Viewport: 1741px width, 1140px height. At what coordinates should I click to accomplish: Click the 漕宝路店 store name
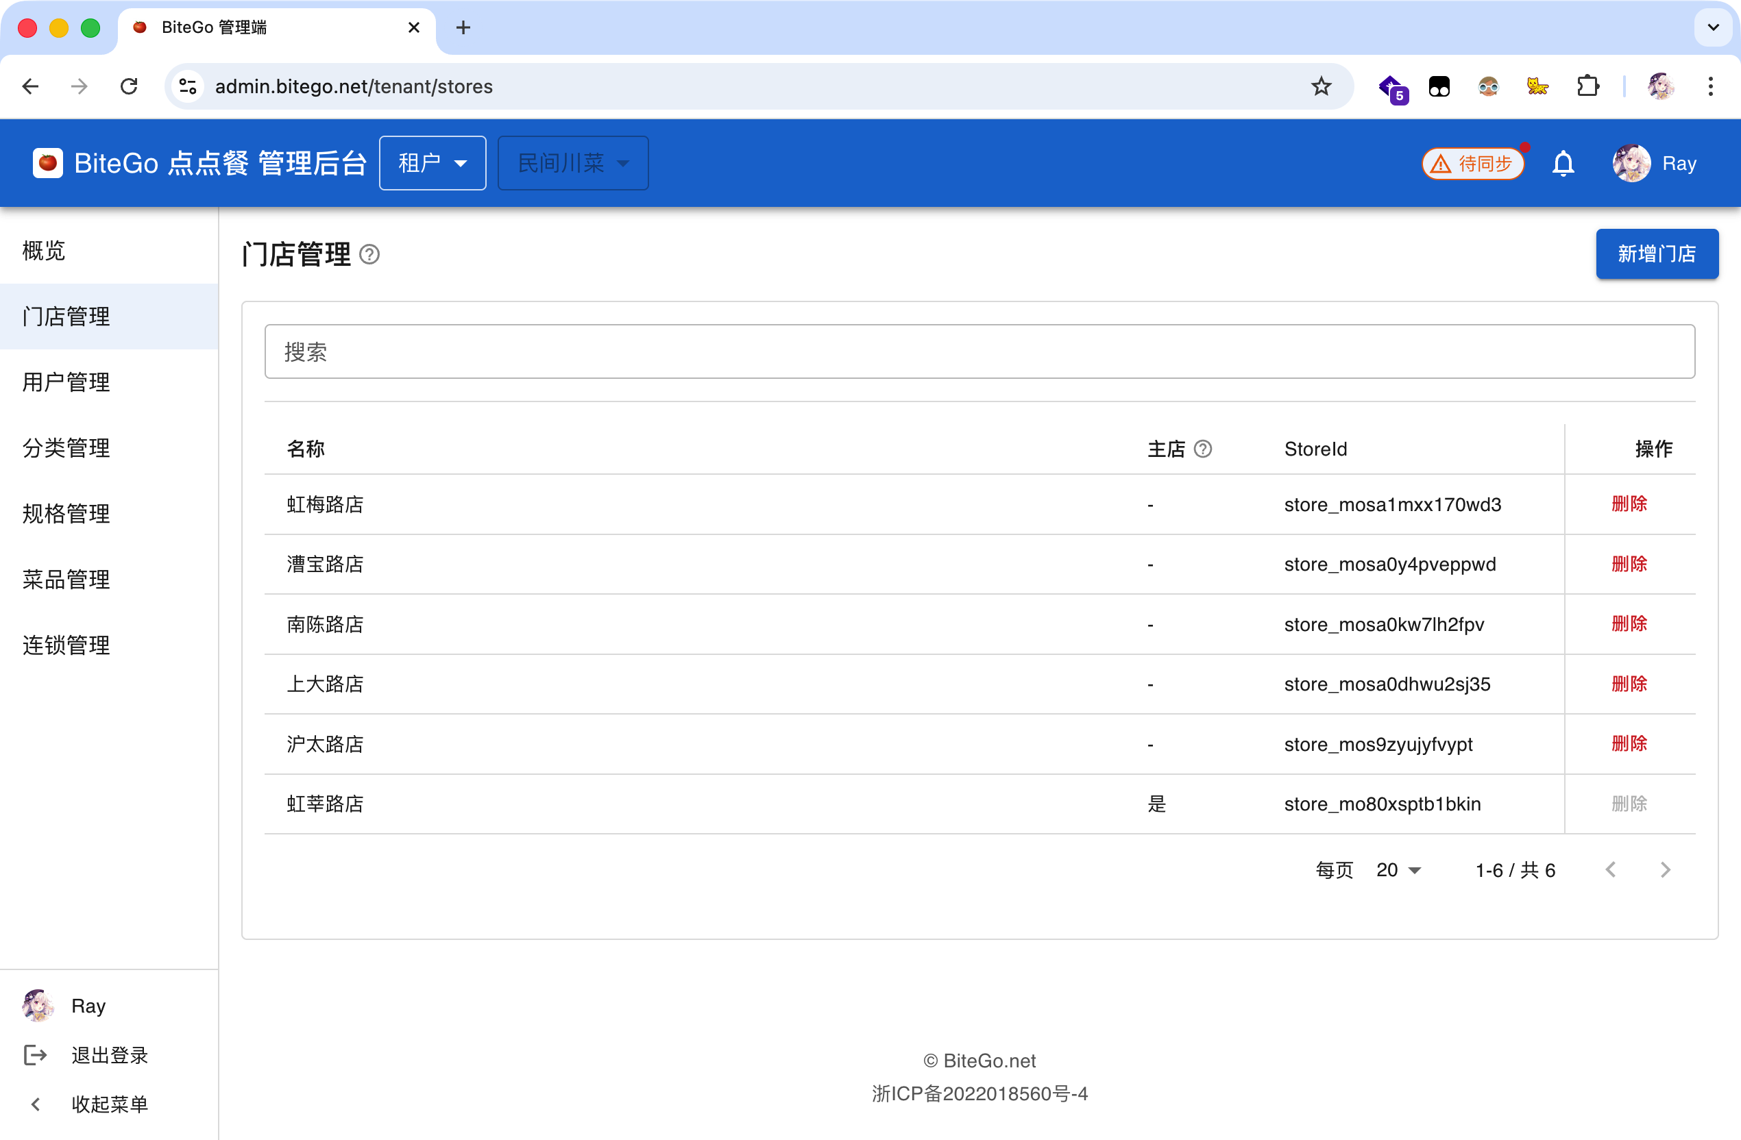325,565
